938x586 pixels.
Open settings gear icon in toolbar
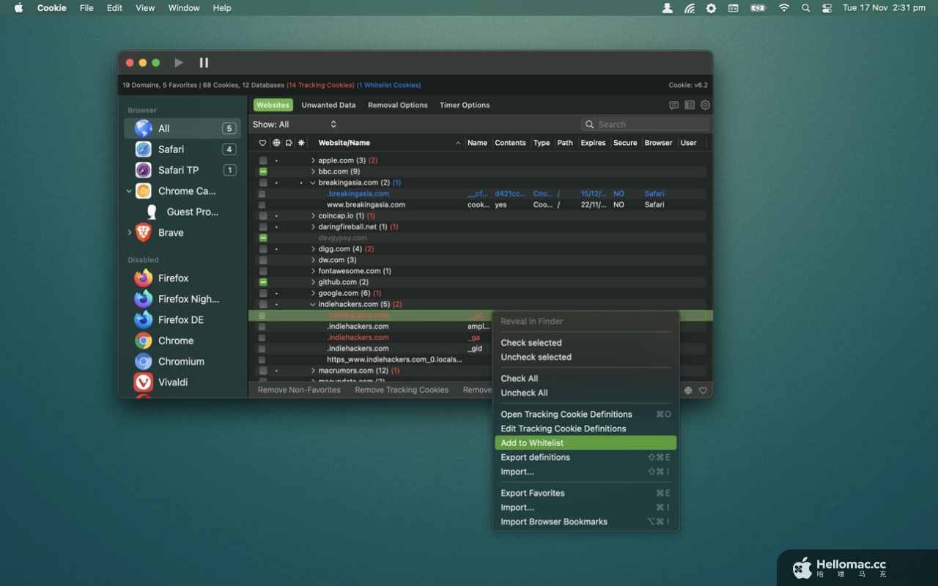click(x=706, y=105)
